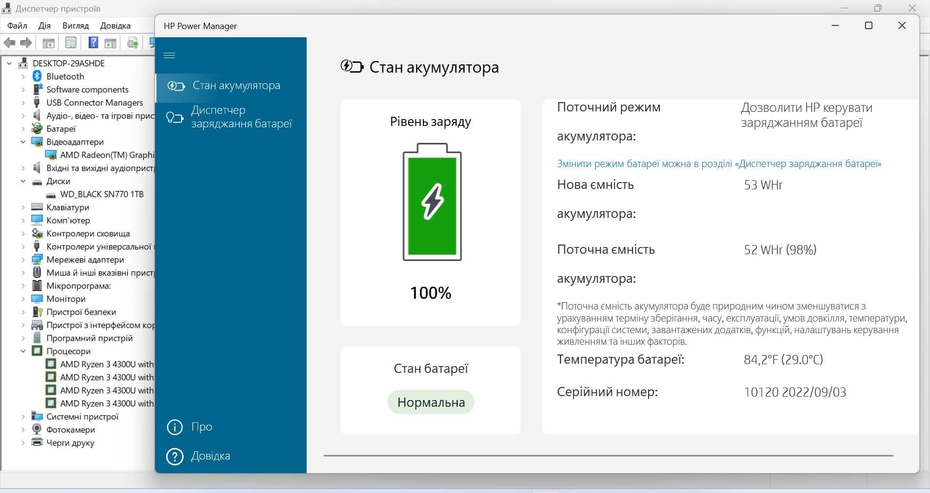Click the battery icon beside Диспетчер заряджання батареї
The width and height of the screenshot is (930, 493).
174,117
